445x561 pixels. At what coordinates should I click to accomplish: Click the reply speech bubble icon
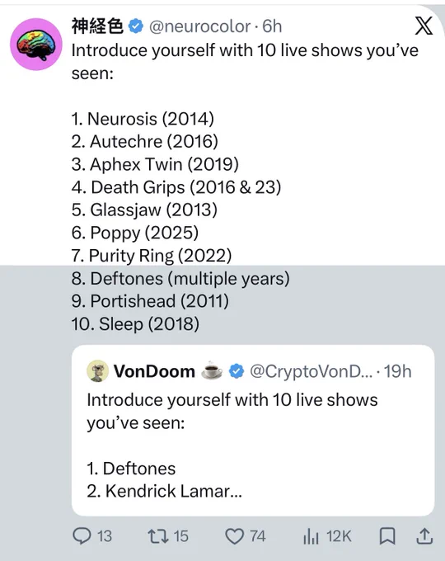click(x=82, y=536)
